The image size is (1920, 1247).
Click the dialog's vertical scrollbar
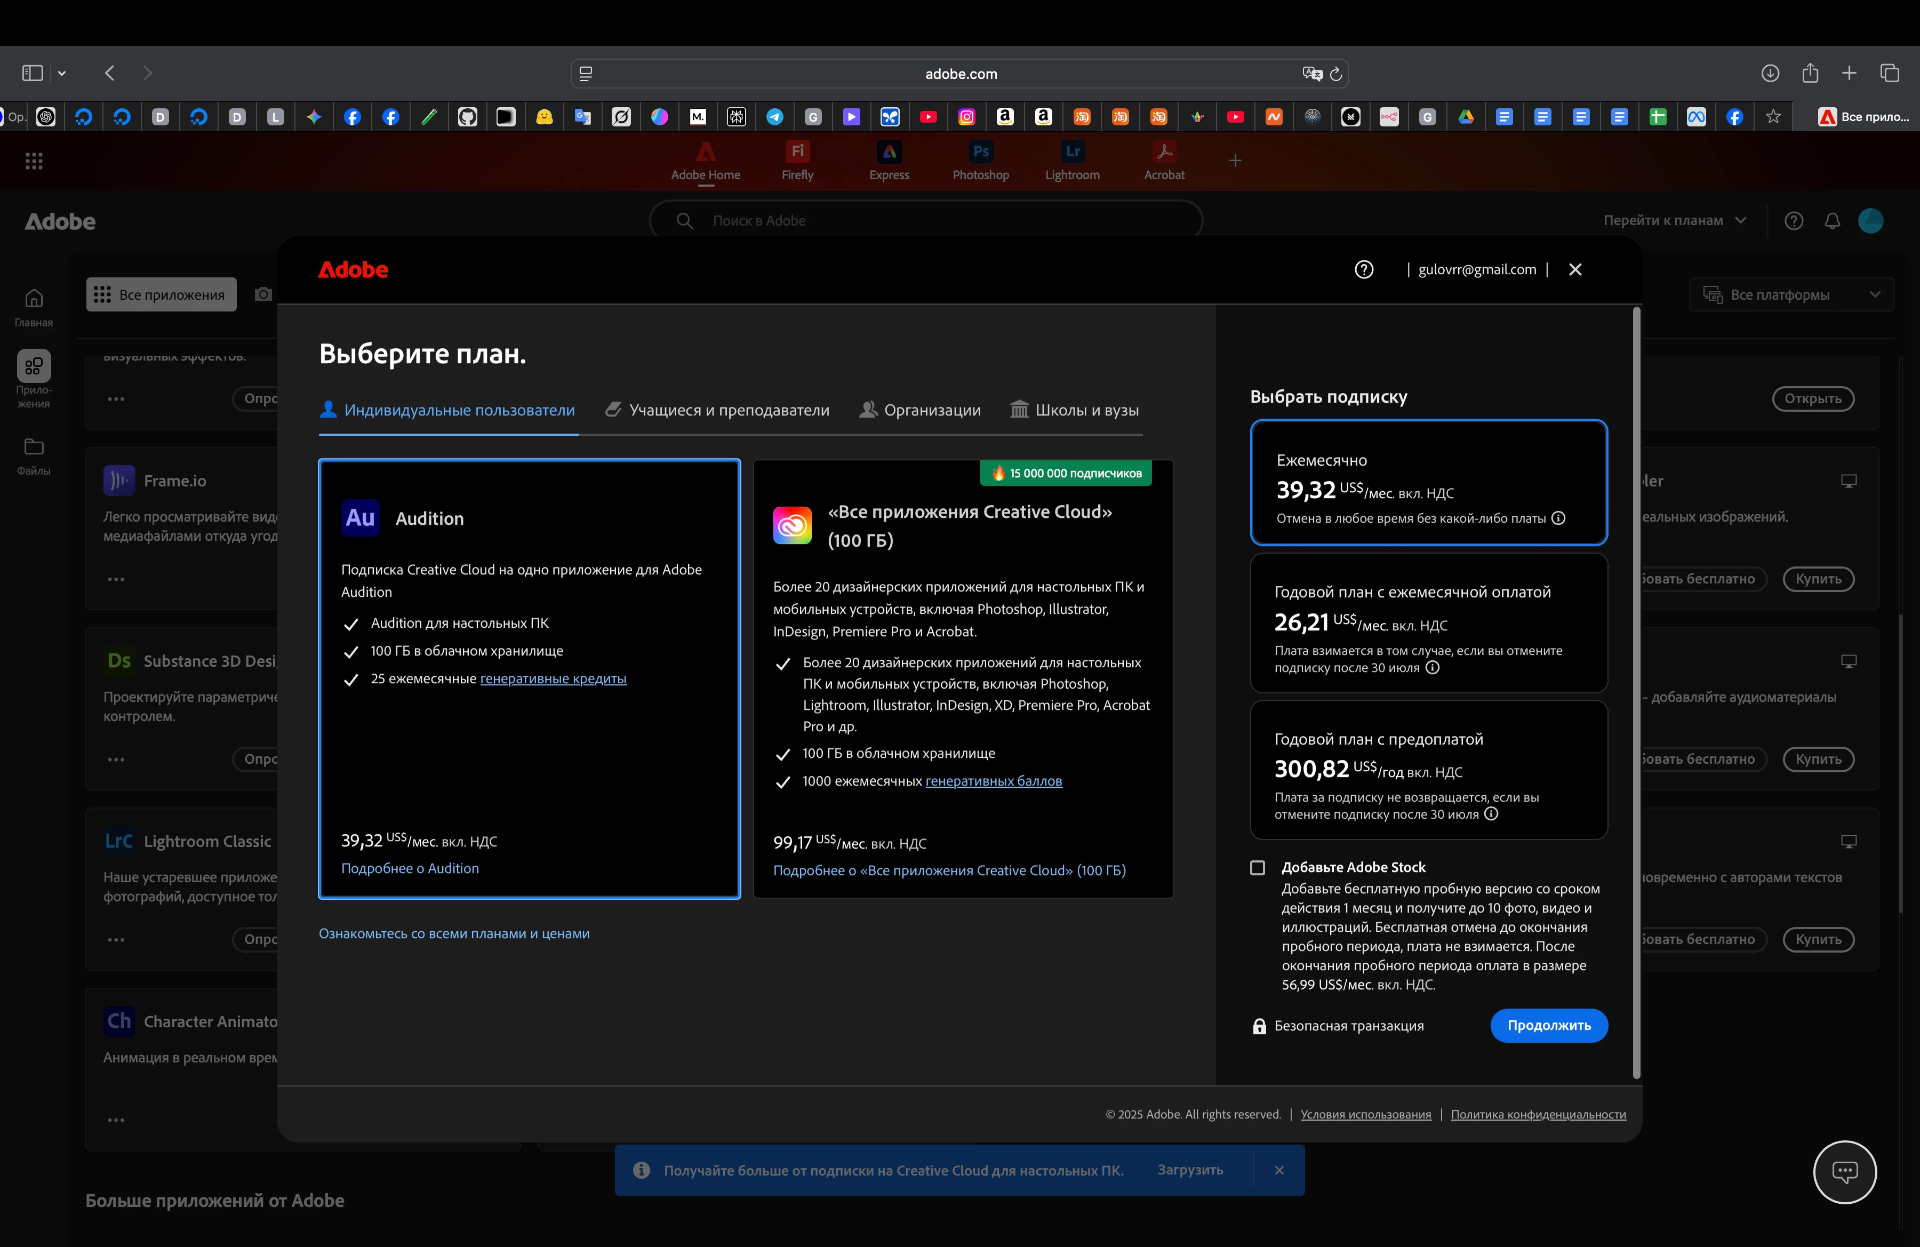click(x=1636, y=694)
